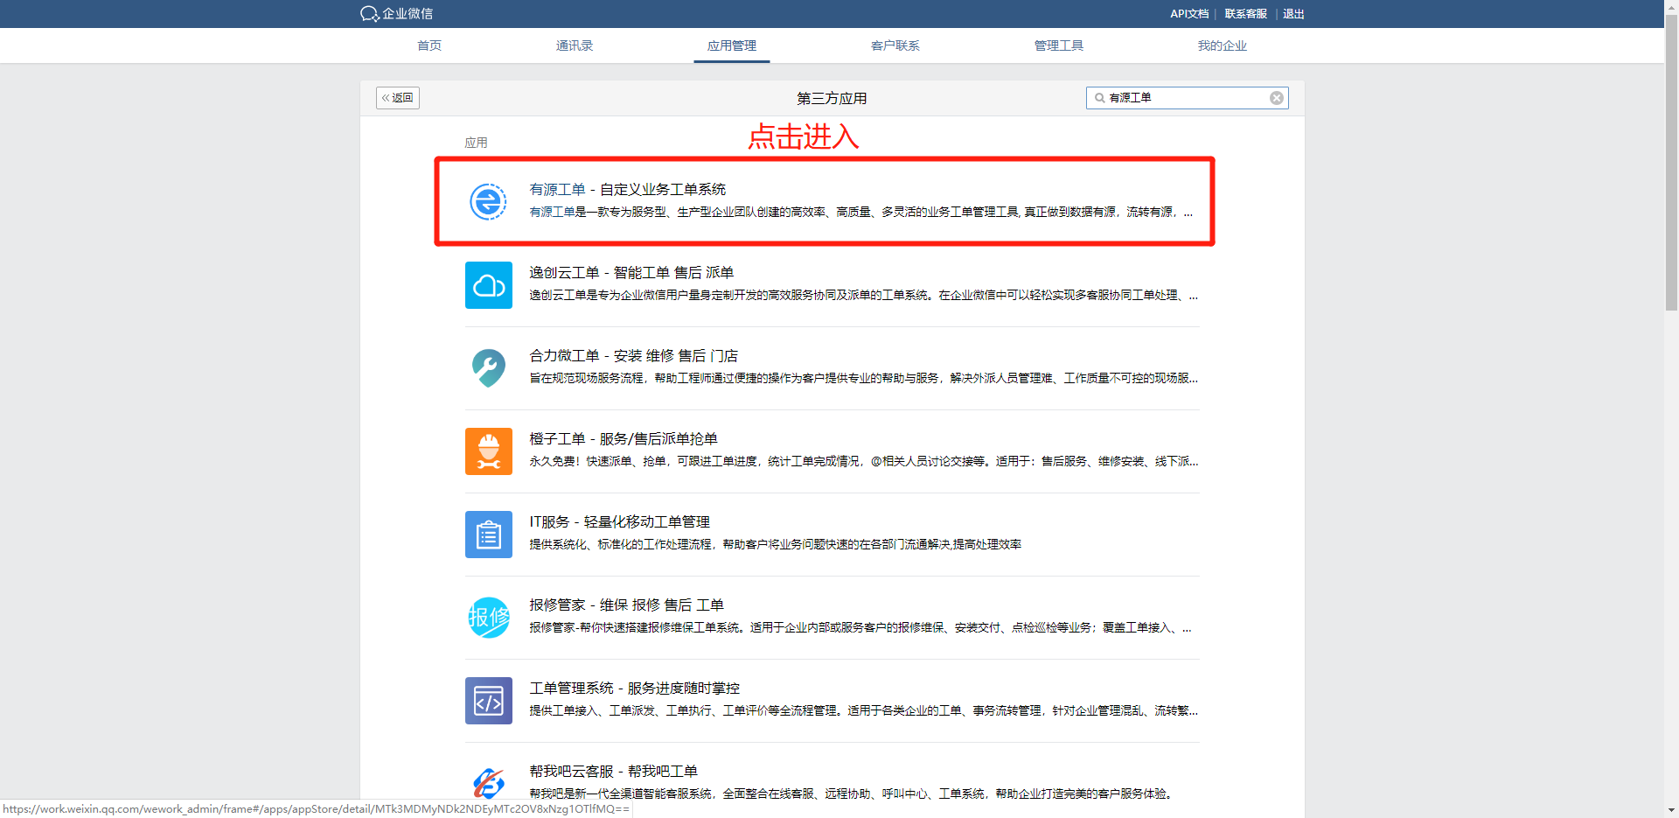The image size is (1679, 818).
Task: Switch to the 通讯录 tab
Action: coord(575,45)
